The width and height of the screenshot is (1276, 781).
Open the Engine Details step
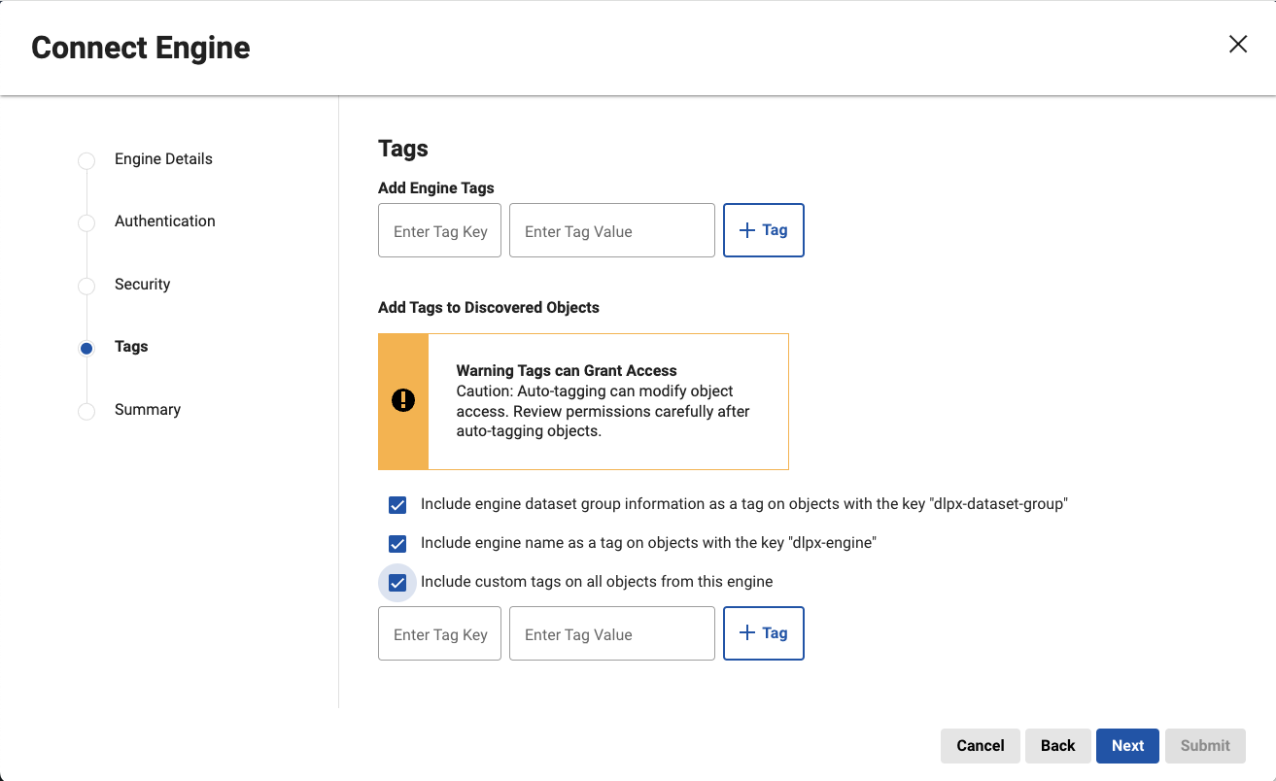pos(163,159)
